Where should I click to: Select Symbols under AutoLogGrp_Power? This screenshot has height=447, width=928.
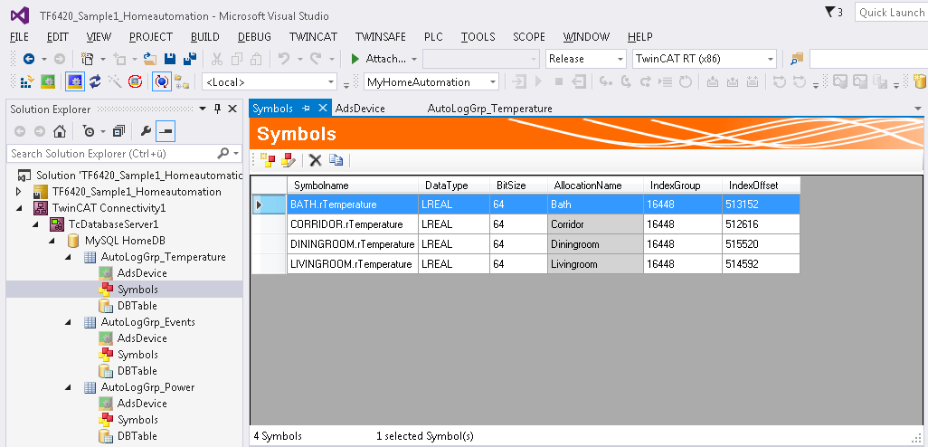[137, 419]
